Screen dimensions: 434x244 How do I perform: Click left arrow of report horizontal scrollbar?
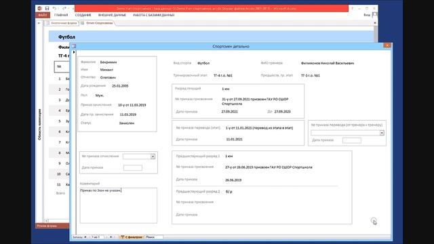pos(46,221)
